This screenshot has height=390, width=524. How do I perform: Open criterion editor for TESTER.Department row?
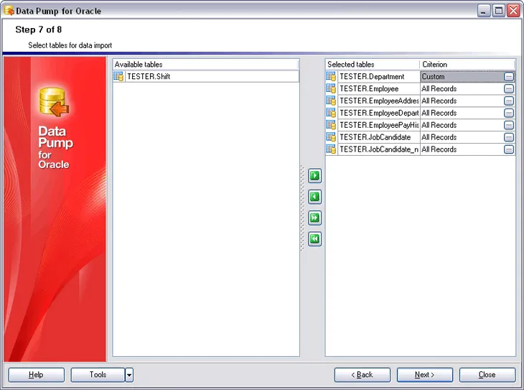point(509,77)
